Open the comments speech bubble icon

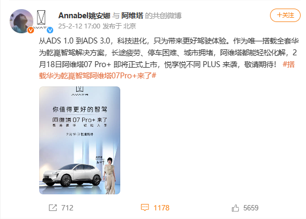145,208
